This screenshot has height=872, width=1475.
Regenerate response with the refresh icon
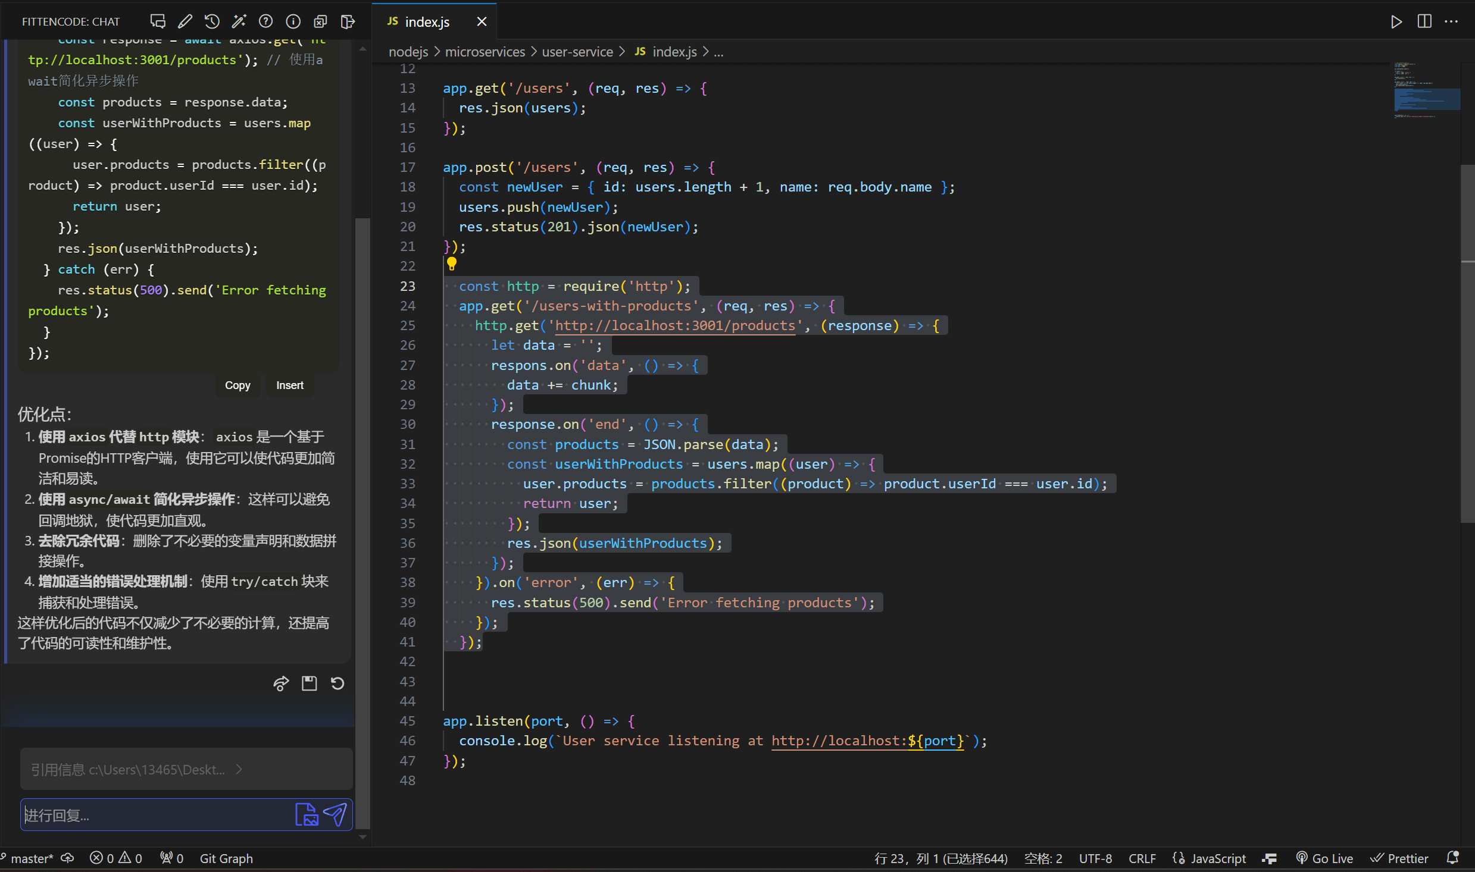pyautogui.click(x=337, y=683)
